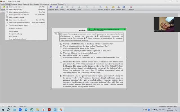Open the Инструменты menu
Viewport: 180px width, 112px height.
click(44, 4)
